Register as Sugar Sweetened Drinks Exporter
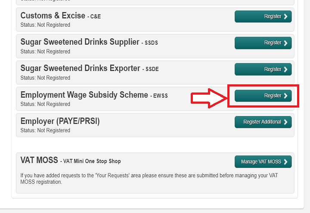Screen dimensions: 310x213 coord(263,69)
